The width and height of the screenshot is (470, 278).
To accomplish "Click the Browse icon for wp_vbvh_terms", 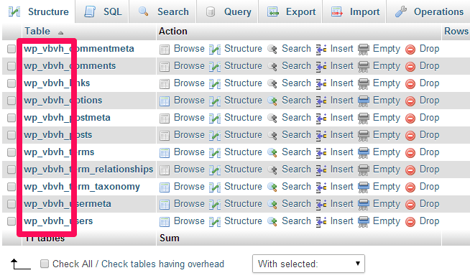I will coord(165,153).
